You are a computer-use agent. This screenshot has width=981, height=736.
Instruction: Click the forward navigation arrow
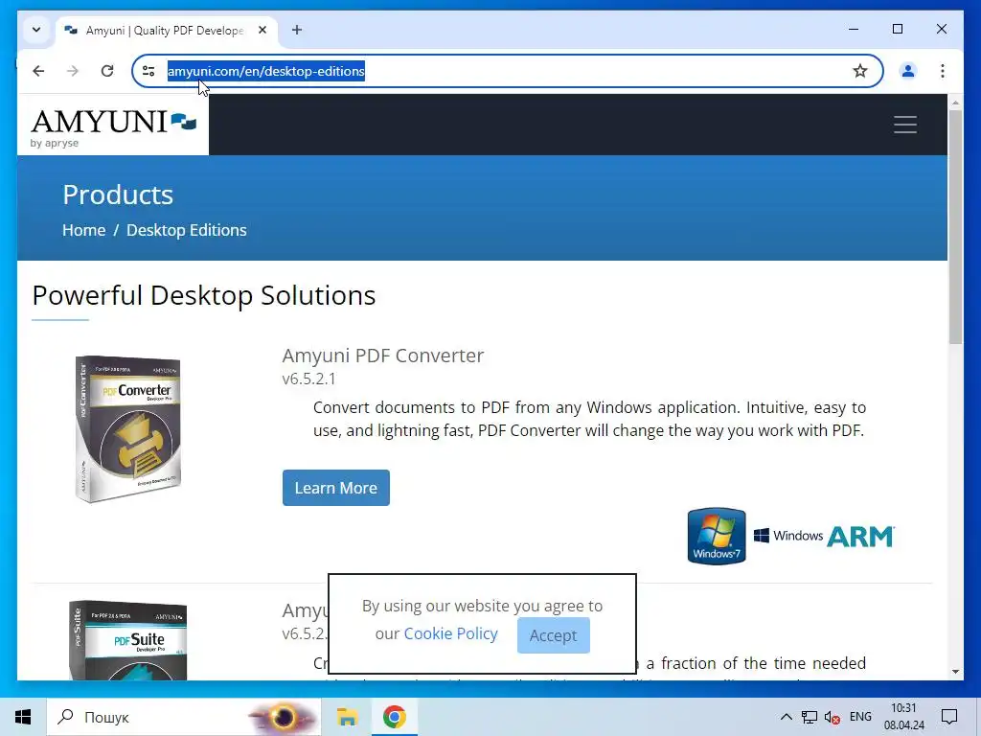73,71
